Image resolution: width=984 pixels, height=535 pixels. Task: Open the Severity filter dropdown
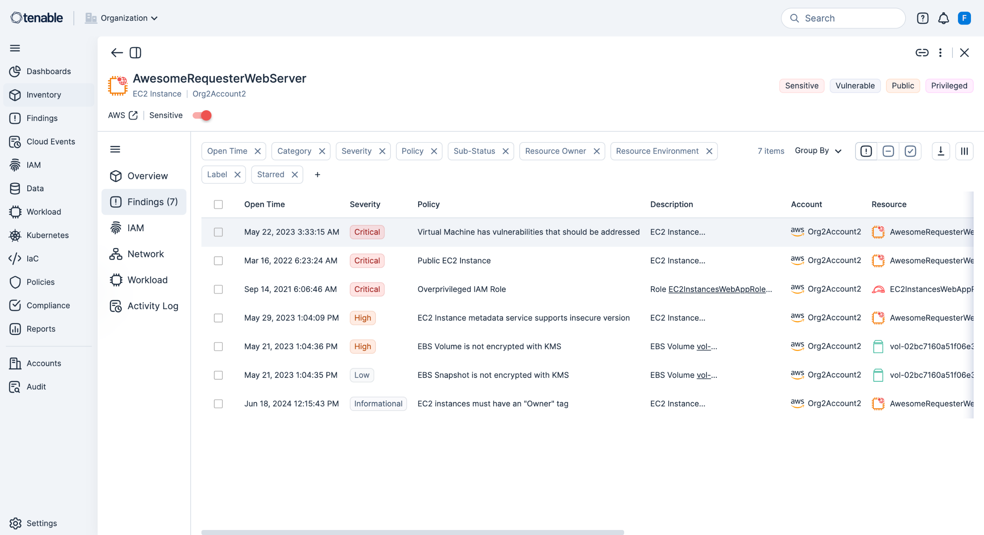click(x=356, y=151)
